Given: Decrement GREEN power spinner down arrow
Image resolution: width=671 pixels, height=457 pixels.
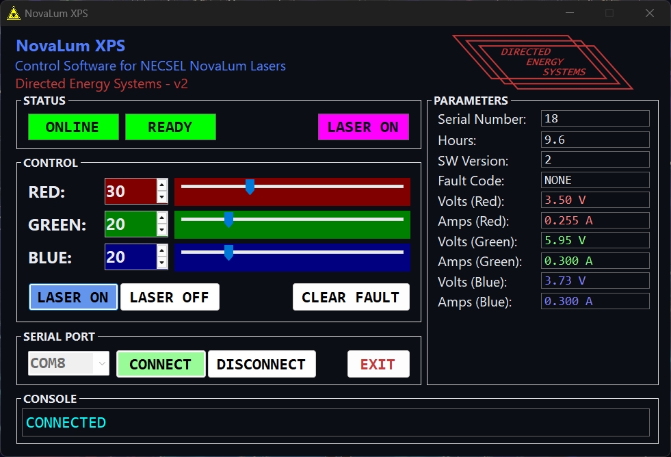Looking at the screenshot, I should click(x=162, y=231).
